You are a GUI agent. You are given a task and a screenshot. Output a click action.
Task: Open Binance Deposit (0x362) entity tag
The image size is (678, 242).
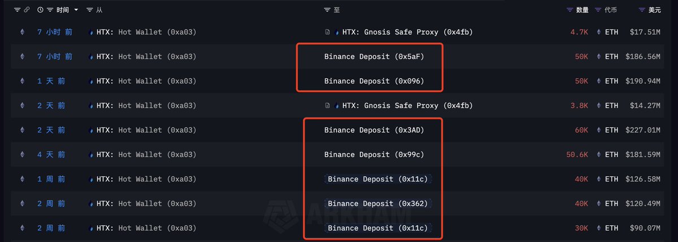[x=378, y=204]
